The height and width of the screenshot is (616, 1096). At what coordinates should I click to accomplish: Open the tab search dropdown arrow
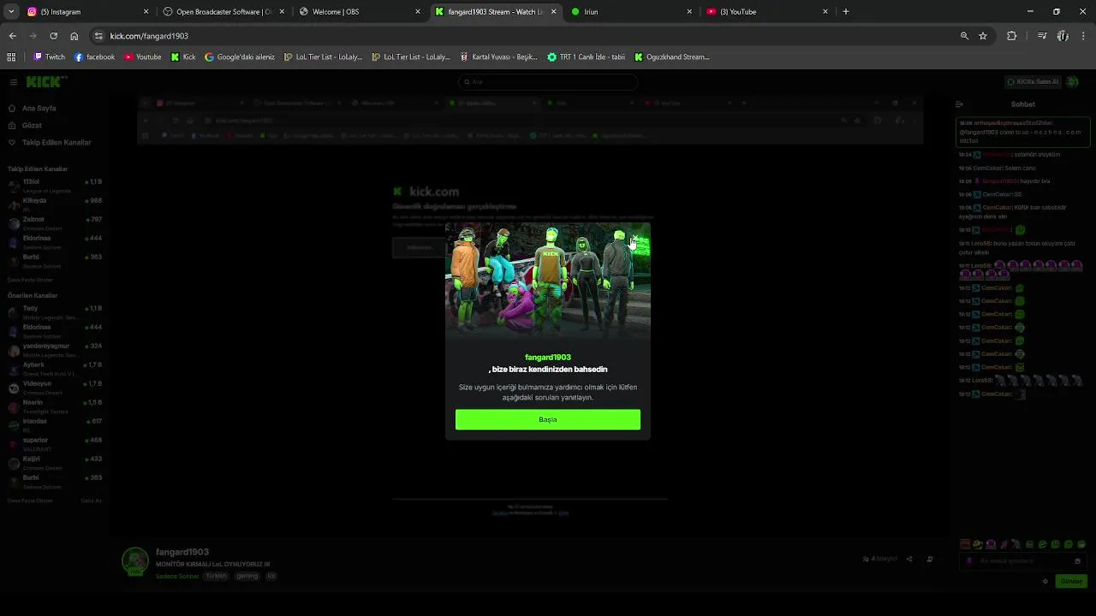pyautogui.click(x=11, y=12)
